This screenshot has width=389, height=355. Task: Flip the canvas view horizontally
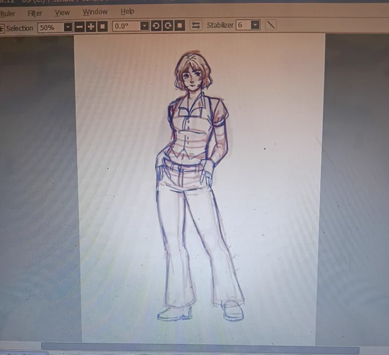tap(196, 25)
